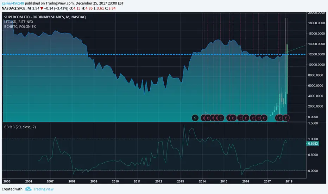The image size is (328, 194).
Task: Click the 4000.0000 price axis label
Action: [316, 96]
